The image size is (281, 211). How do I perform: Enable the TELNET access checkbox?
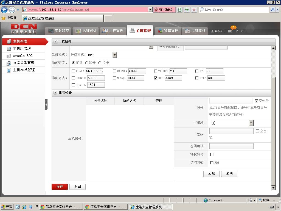pyautogui.click(x=156, y=71)
